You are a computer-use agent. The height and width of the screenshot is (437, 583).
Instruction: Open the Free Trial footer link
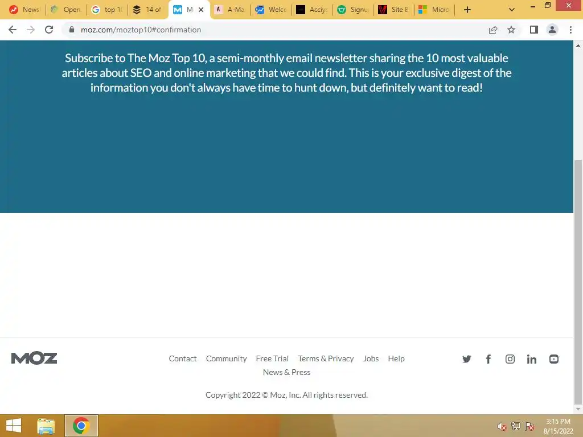(x=272, y=358)
